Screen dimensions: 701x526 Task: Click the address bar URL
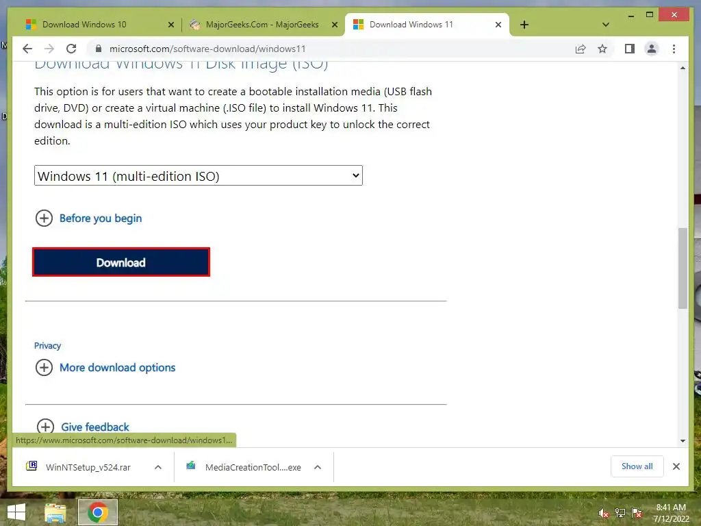click(x=207, y=49)
